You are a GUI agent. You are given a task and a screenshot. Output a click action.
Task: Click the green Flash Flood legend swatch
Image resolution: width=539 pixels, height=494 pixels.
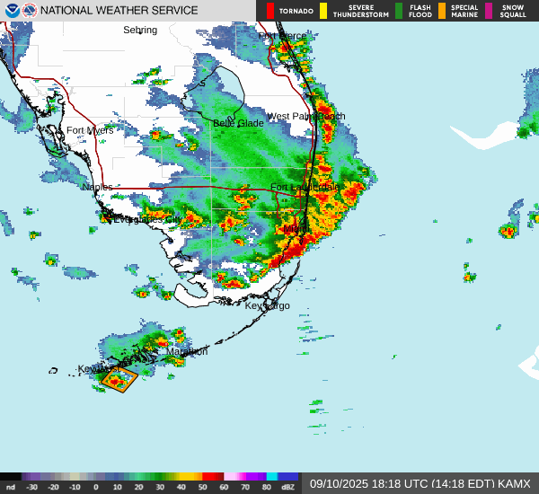399,11
